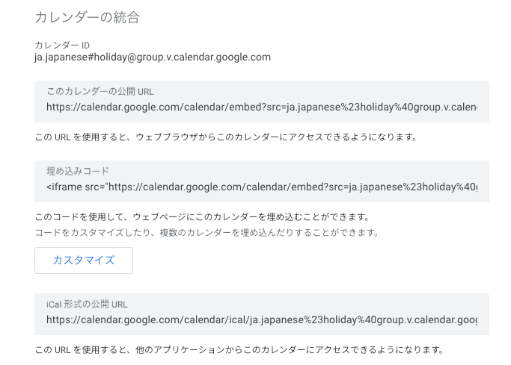The width and height of the screenshot is (511, 365).
Task: Click the カスタマイズ button
Action: (84, 261)
